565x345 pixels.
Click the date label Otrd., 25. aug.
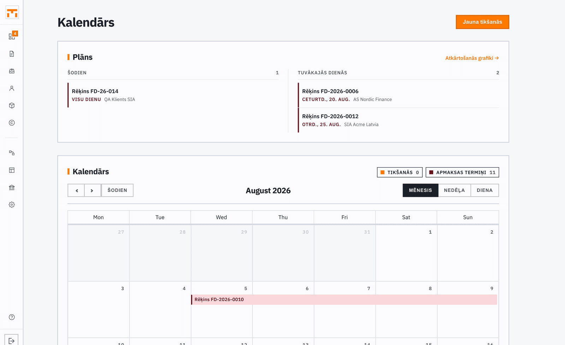click(321, 125)
